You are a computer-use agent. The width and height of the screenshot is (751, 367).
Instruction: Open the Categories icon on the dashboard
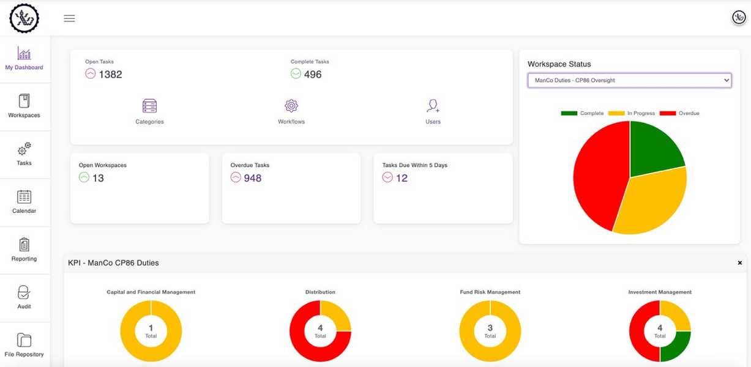coord(149,106)
